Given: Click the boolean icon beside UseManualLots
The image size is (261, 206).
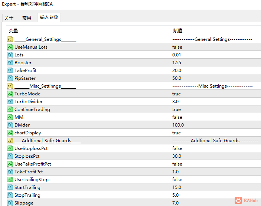Looking at the screenshot, I should (10, 47).
